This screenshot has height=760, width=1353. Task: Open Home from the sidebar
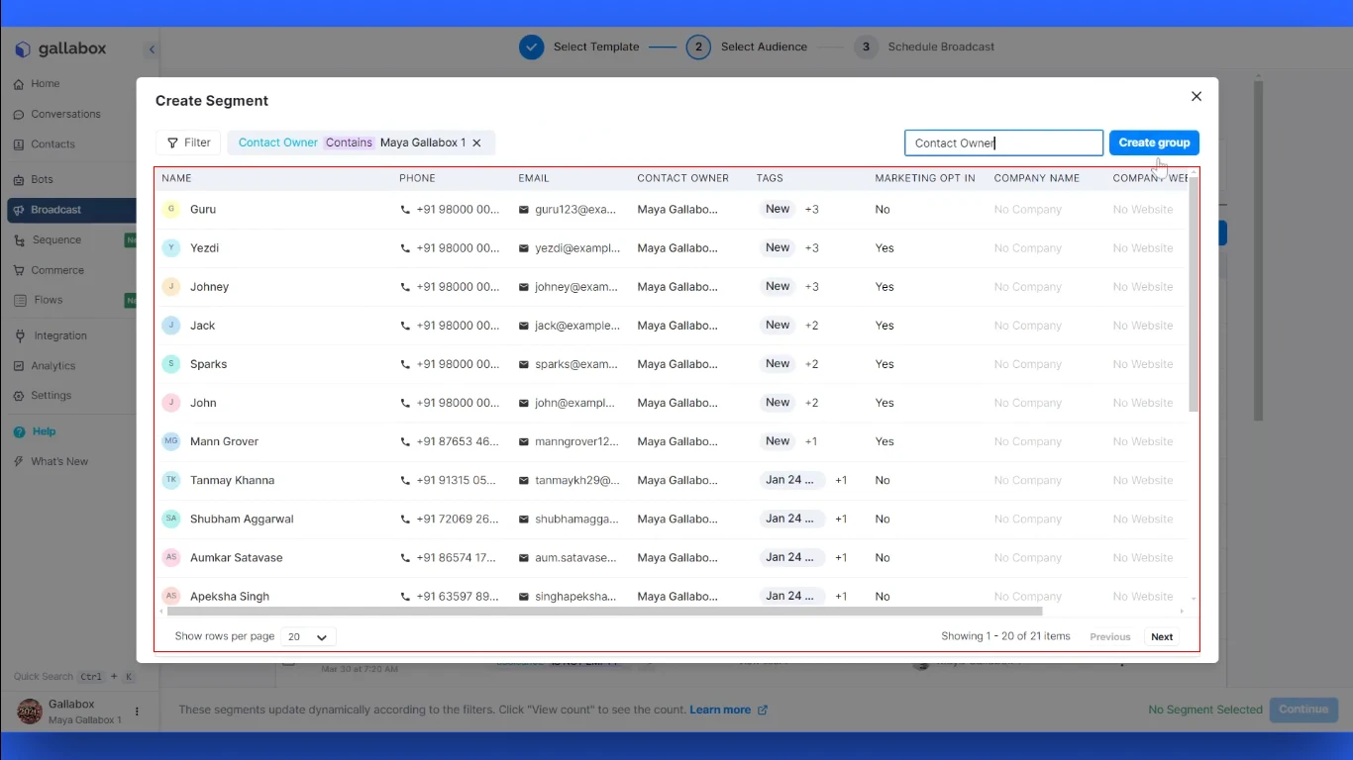click(45, 84)
